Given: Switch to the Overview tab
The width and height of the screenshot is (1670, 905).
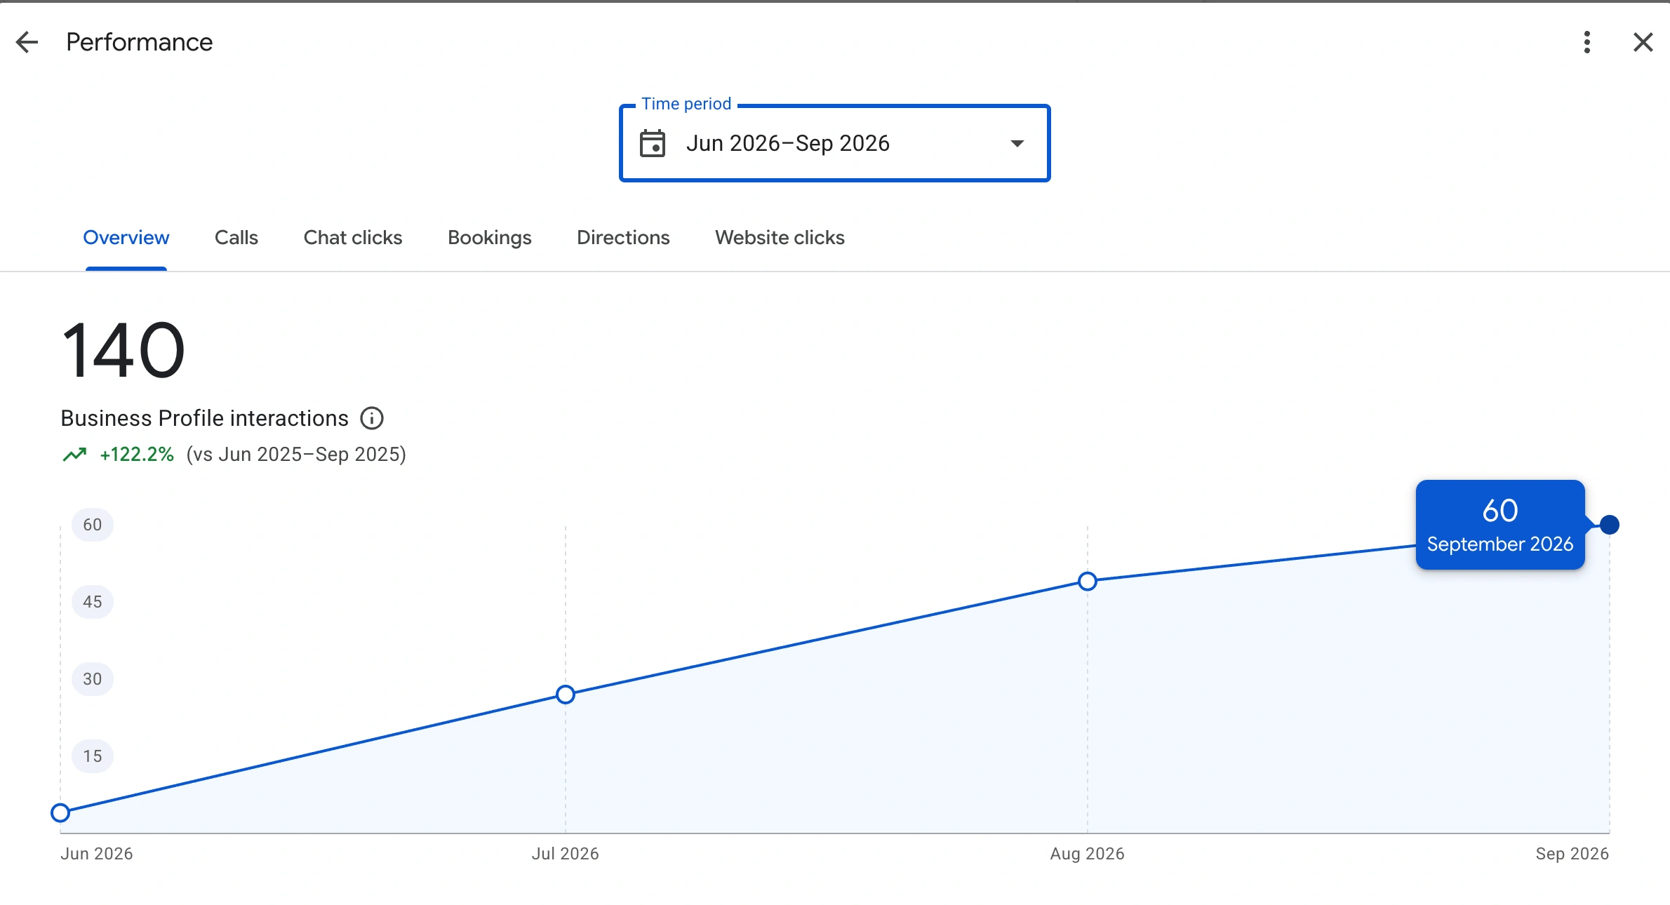Looking at the screenshot, I should tap(126, 238).
